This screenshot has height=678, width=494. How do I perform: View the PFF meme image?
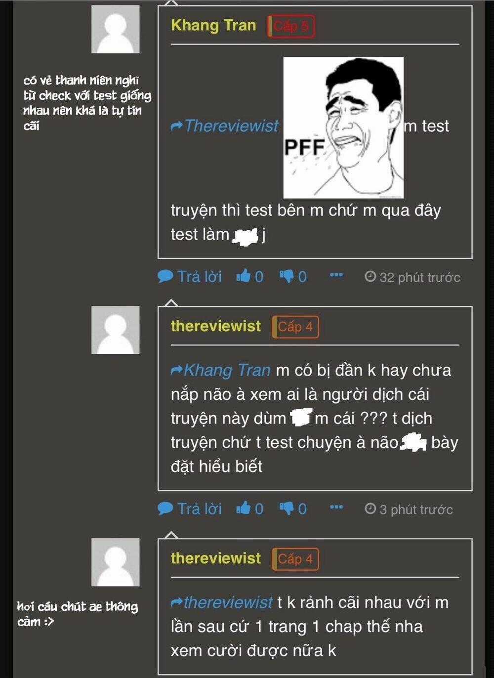point(343,127)
